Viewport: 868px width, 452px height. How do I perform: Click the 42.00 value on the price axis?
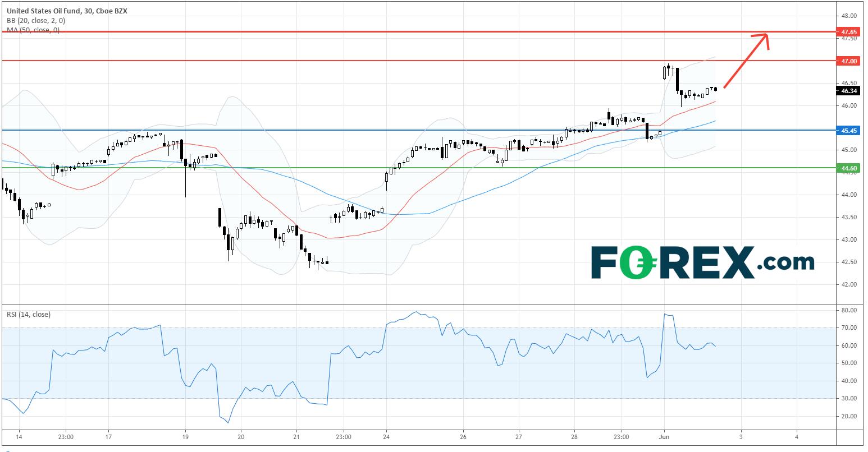click(849, 284)
